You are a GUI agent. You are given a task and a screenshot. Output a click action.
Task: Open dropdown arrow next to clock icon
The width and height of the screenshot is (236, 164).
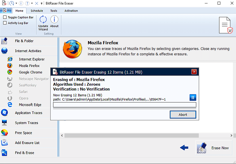point(16,3)
